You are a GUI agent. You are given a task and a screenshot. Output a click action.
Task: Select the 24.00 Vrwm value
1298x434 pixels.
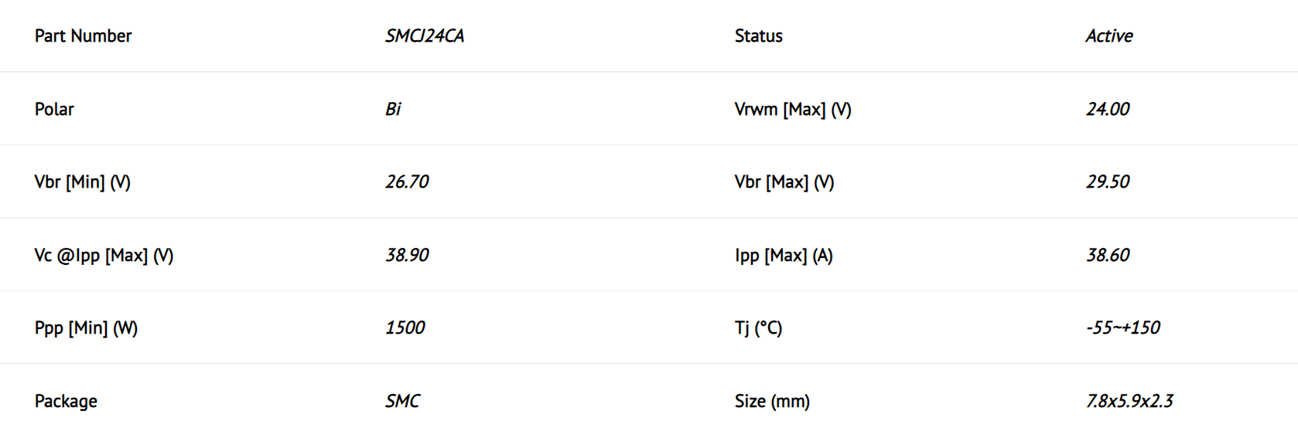coord(1108,109)
